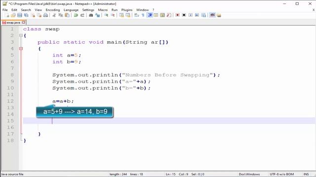Click 'Ln : 15' position in status bar

coord(171,174)
